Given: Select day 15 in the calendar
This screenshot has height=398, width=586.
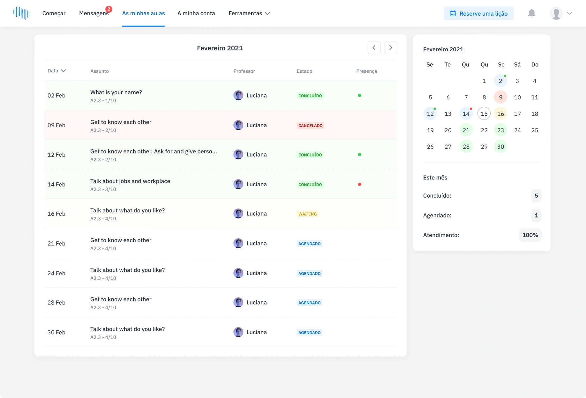Looking at the screenshot, I should pyautogui.click(x=484, y=114).
